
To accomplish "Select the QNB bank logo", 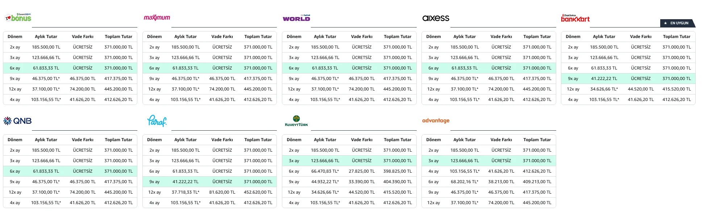I will (17, 121).
